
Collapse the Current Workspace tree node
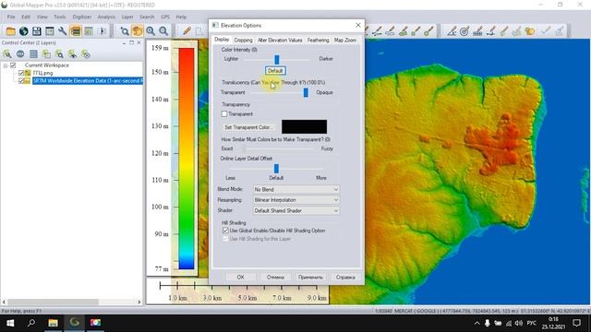coord(6,65)
